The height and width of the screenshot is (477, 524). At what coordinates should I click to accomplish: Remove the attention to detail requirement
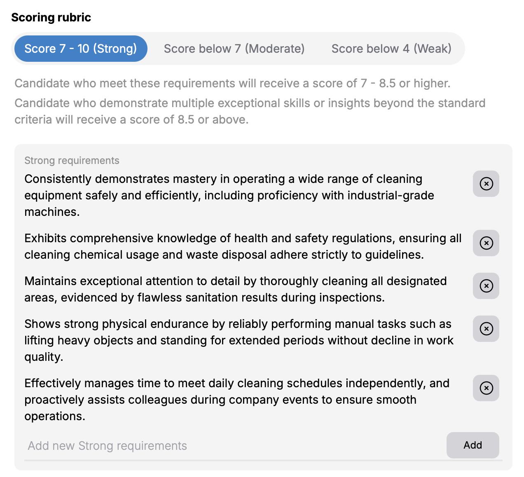[x=486, y=286]
